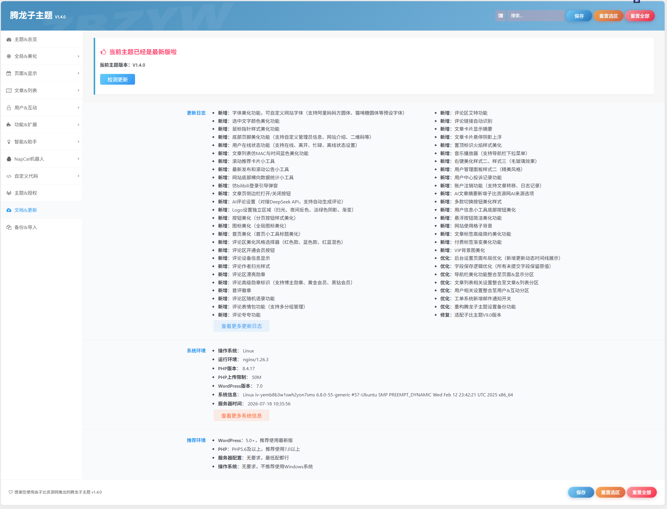Click the puzzle icon beside 功能&扩展
667x509 pixels.
click(x=9, y=125)
